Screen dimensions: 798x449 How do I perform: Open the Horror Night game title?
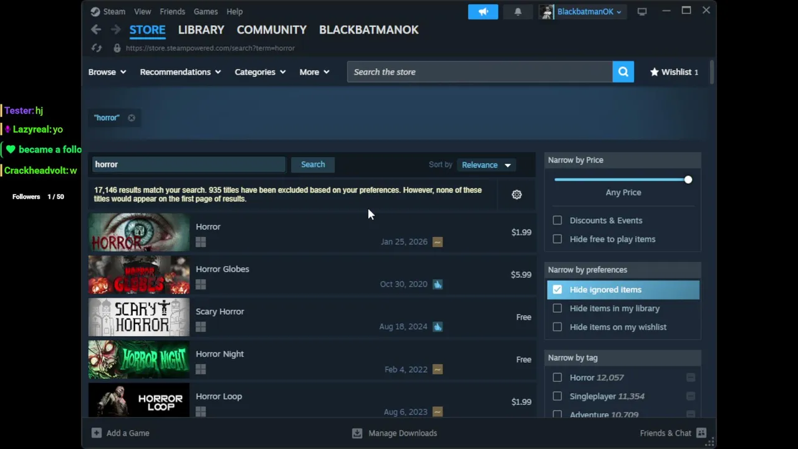(x=219, y=354)
